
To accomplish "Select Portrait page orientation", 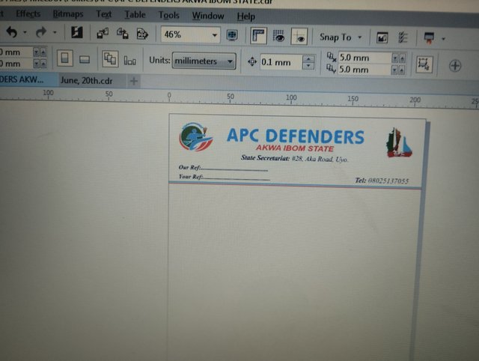I will click(65, 58).
